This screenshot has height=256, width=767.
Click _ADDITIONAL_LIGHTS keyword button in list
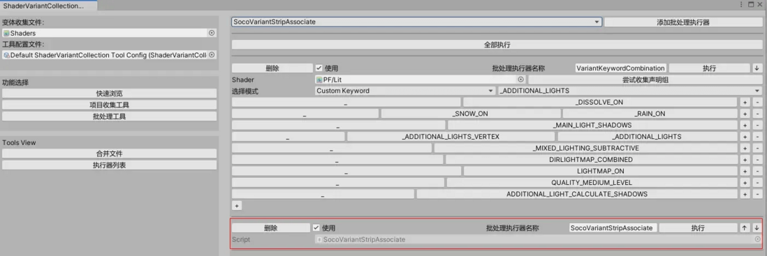tap(647, 137)
